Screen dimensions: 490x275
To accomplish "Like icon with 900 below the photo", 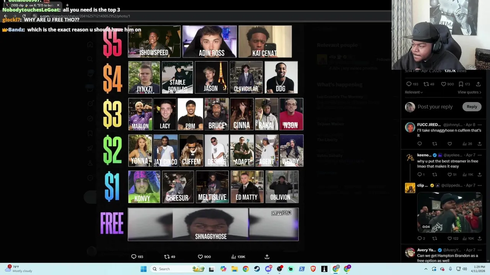I will pyautogui.click(x=204, y=257).
